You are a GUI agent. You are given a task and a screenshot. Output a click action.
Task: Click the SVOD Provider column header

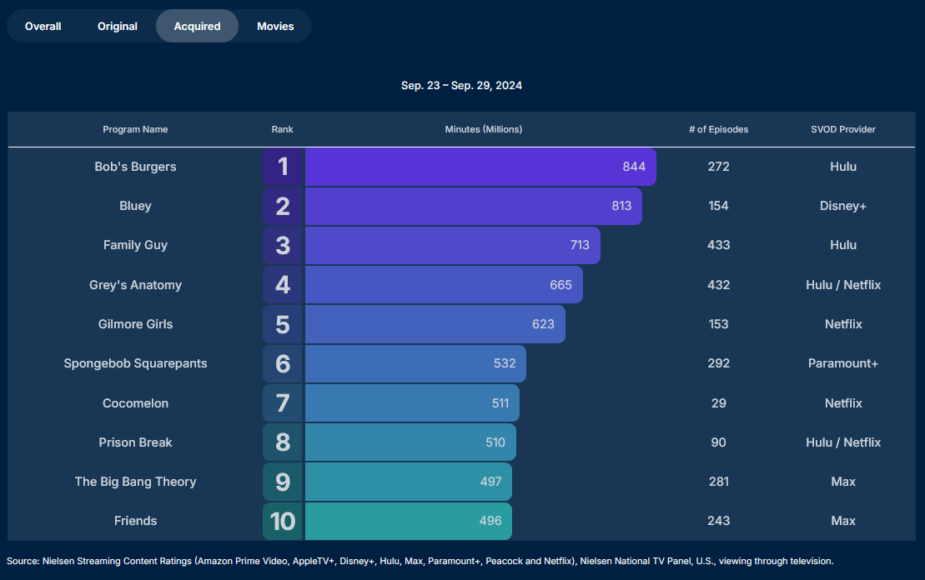tap(843, 129)
